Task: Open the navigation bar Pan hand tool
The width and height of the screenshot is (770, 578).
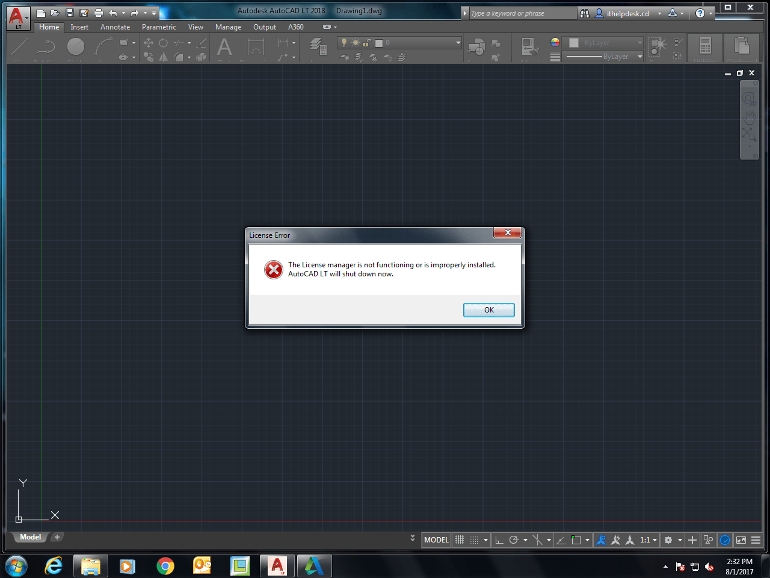Action: (750, 116)
